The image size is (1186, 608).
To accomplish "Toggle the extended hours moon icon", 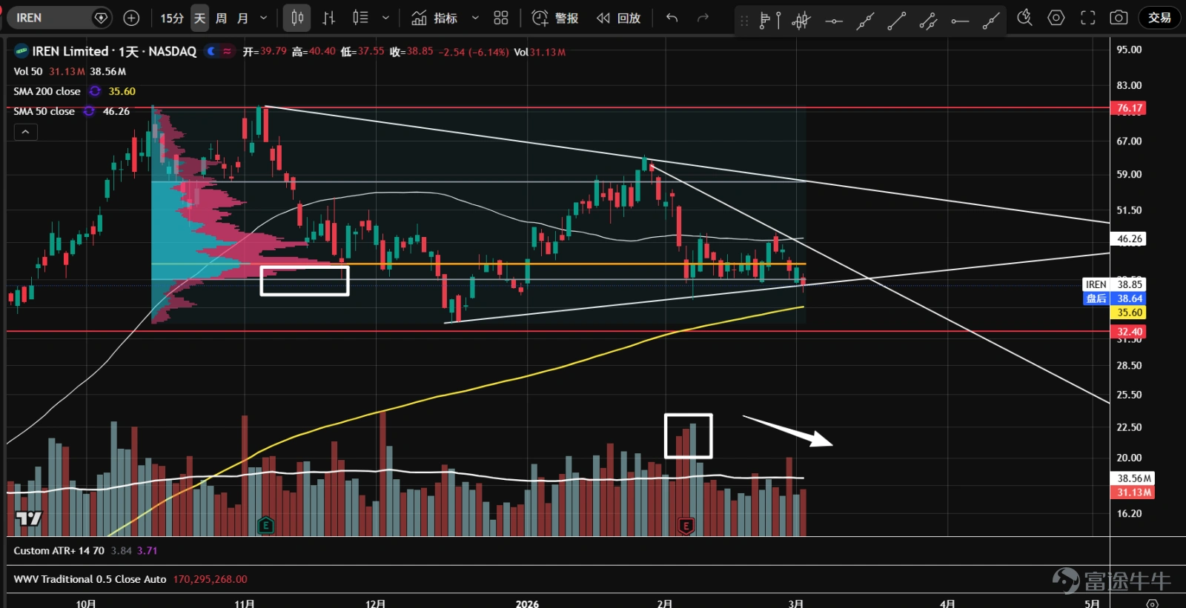I will (x=212, y=51).
